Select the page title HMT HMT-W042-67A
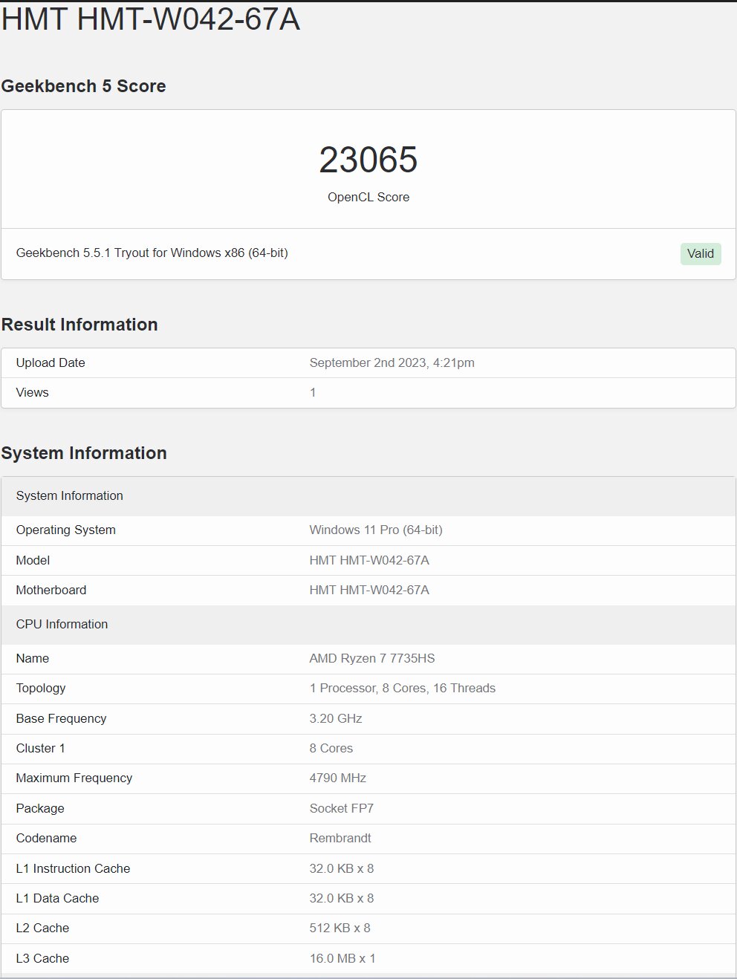 coord(151,19)
